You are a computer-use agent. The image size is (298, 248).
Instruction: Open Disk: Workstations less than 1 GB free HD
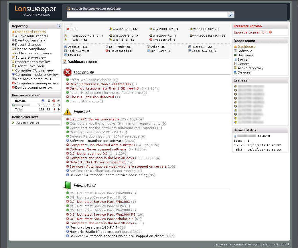[104, 88]
